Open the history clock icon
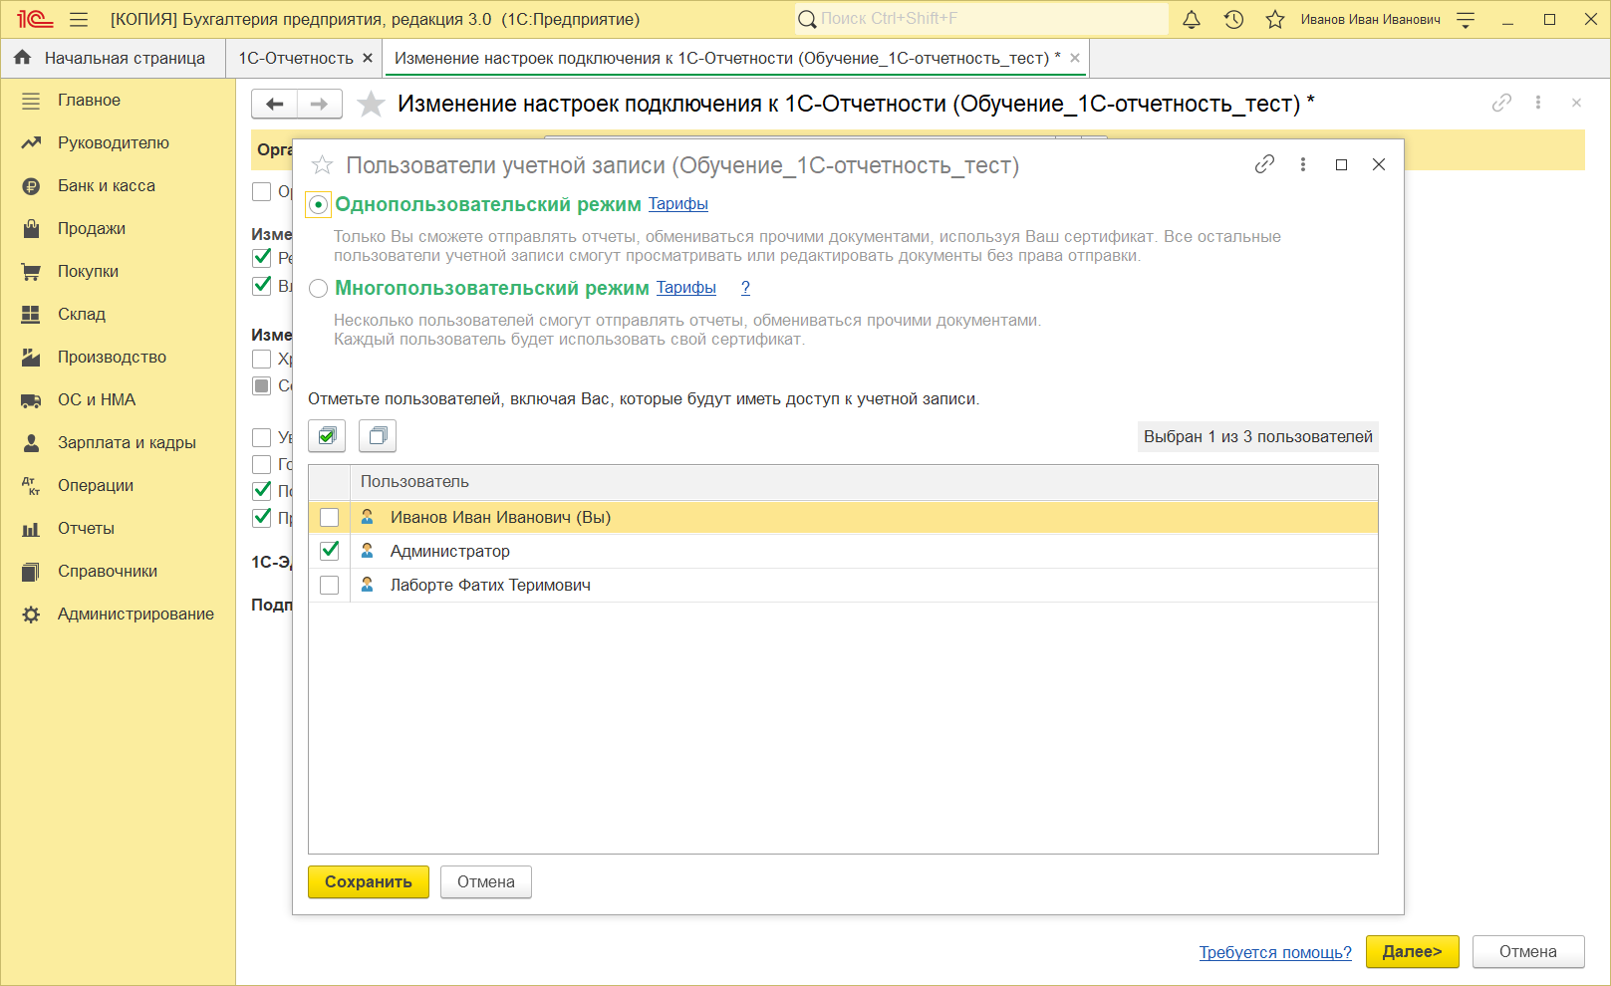This screenshot has width=1611, height=986. click(x=1233, y=19)
